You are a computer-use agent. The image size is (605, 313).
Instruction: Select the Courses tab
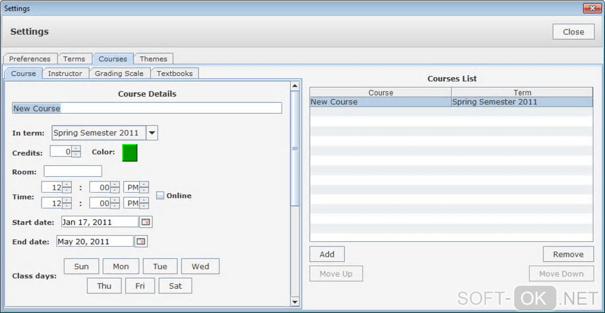click(x=113, y=59)
